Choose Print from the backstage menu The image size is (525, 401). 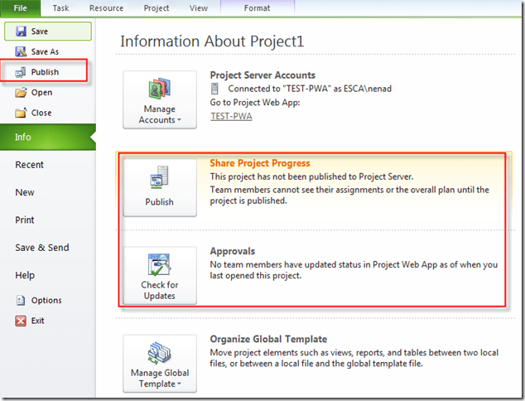(25, 220)
